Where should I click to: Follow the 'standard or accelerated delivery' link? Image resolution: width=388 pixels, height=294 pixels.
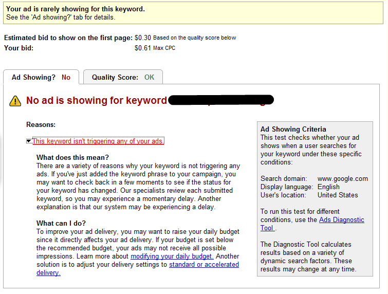(x=204, y=264)
